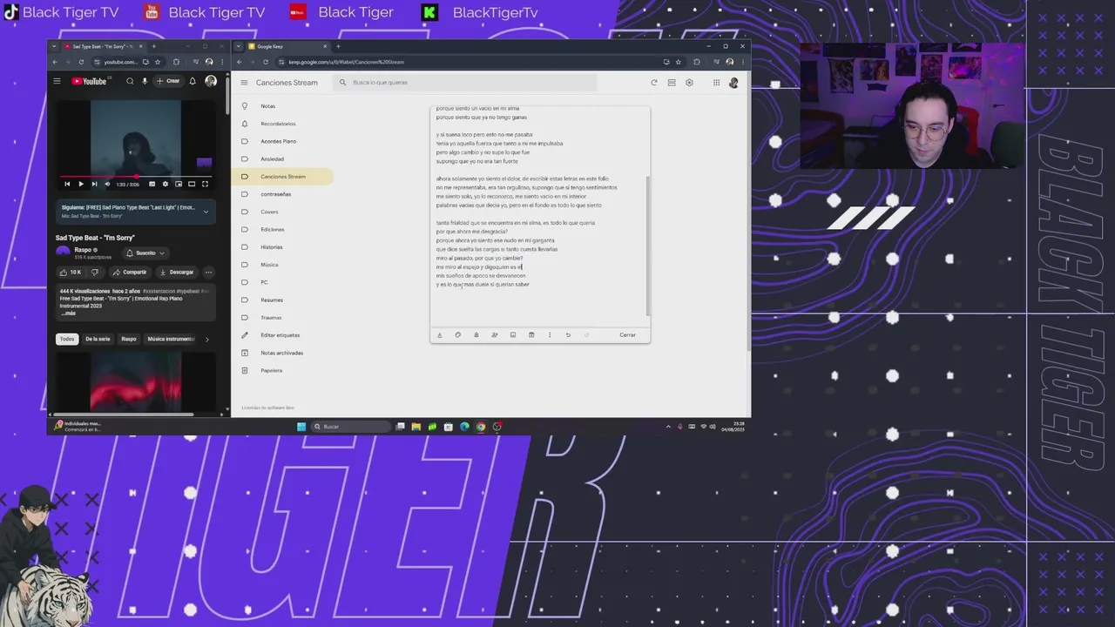
Task: Open Recordatorios in Keep sidebar
Action: [284, 124]
